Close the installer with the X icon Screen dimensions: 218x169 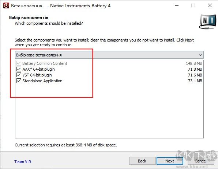(x=210, y=5)
